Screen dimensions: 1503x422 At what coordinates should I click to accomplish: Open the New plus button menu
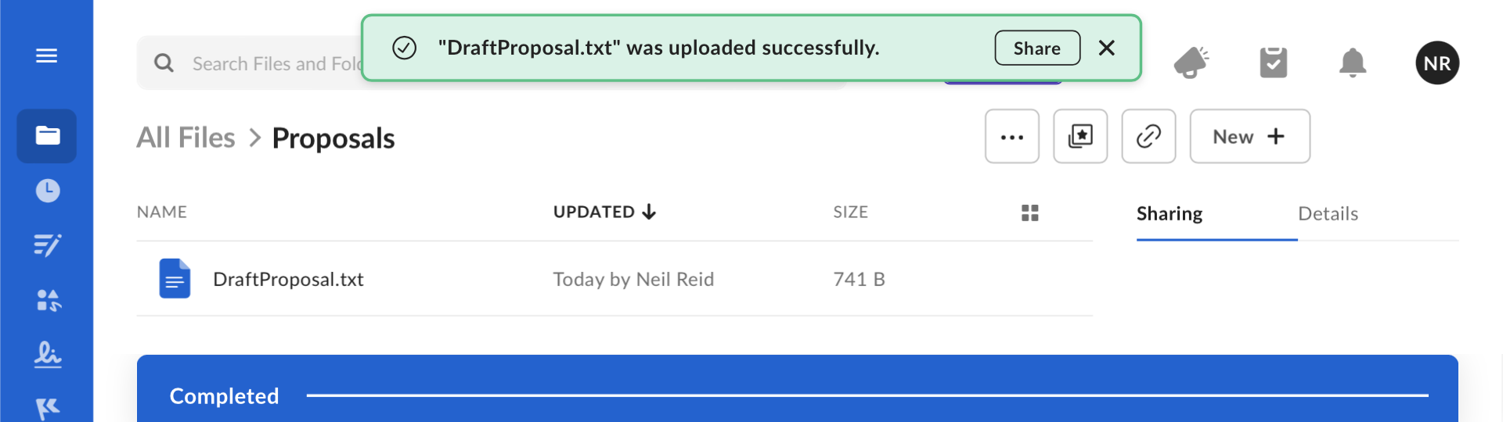pyautogui.click(x=1250, y=137)
